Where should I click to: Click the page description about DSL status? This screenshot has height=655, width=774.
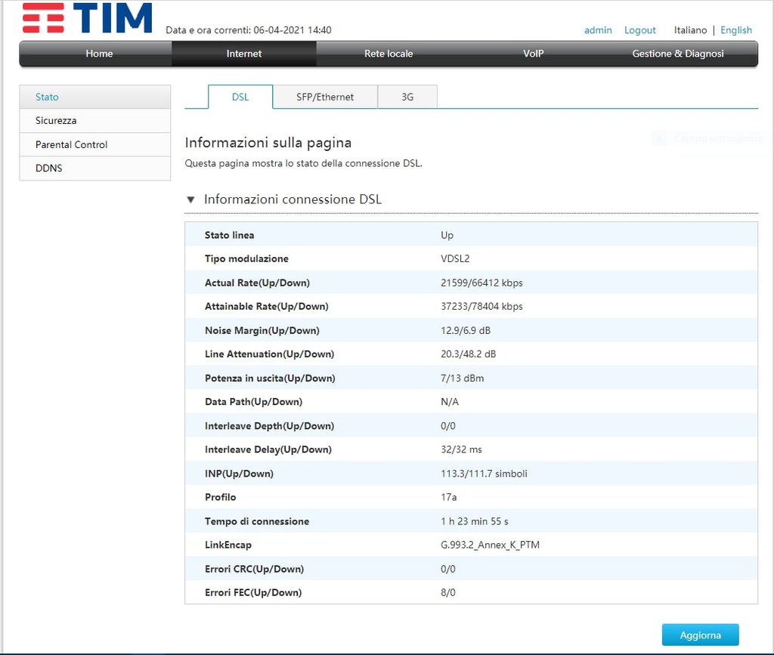tap(303, 163)
